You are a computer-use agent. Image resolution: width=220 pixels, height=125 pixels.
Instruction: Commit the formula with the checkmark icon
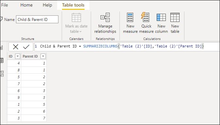pyautogui.click(x=26, y=47)
